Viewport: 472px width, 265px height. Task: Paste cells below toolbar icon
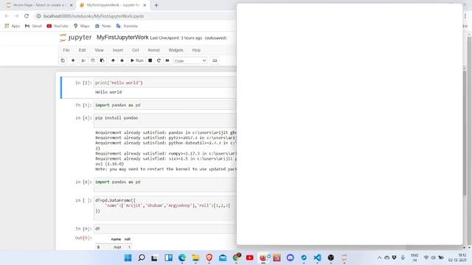(x=102, y=60)
